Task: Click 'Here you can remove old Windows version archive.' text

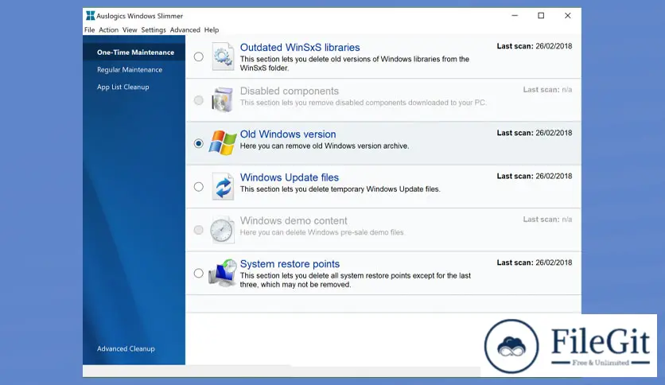Action: (x=325, y=146)
